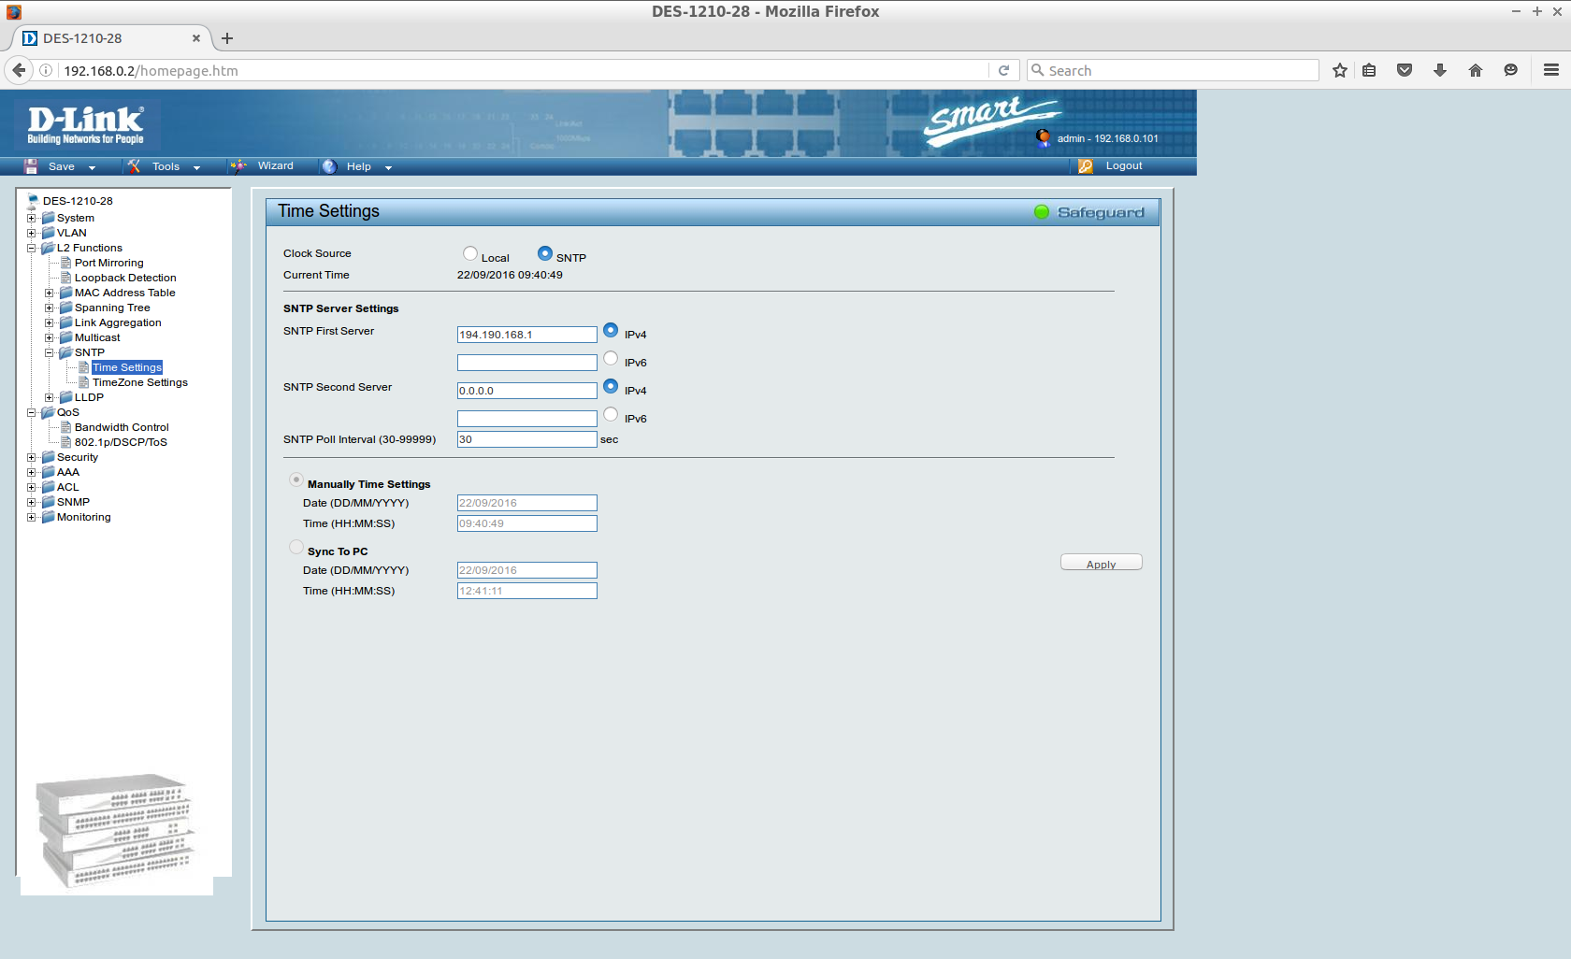Click the Firefox bookmark star icon
This screenshot has height=959, width=1571.
(x=1339, y=71)
